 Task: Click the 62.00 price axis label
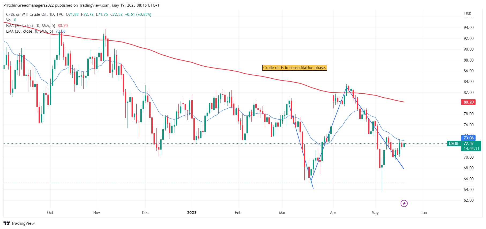click(469, 200)
